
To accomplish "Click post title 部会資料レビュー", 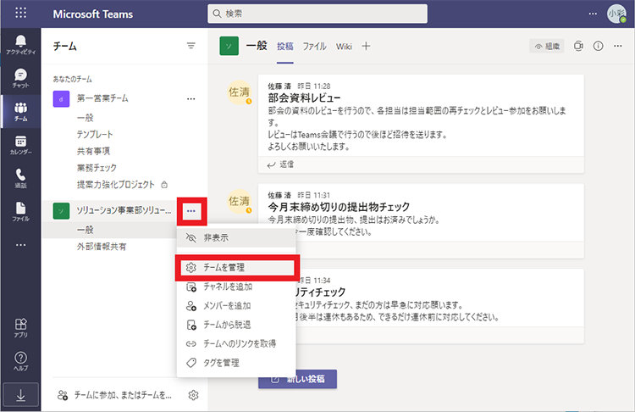I will 304,97.
